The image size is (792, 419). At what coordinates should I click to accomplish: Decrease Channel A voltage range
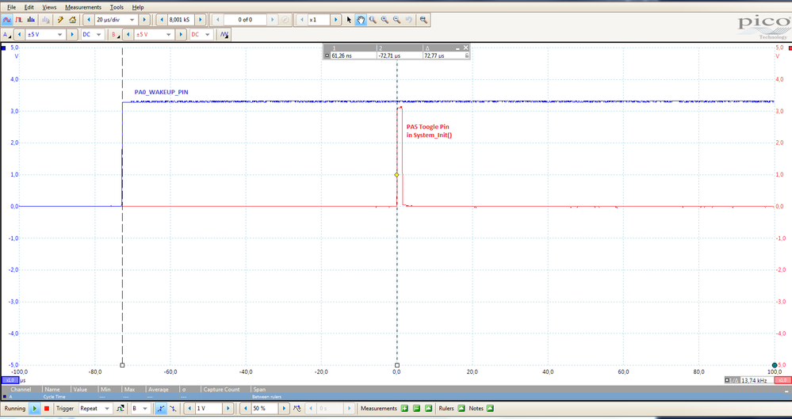click(19, 34)
